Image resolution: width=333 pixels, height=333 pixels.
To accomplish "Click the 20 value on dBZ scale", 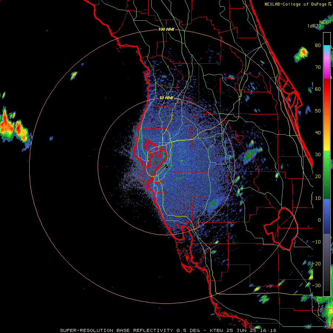I will coord(318,176).
